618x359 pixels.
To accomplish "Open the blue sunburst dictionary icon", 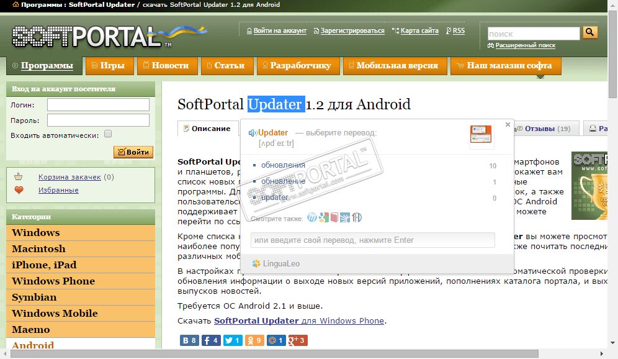I will click(345, 218).
